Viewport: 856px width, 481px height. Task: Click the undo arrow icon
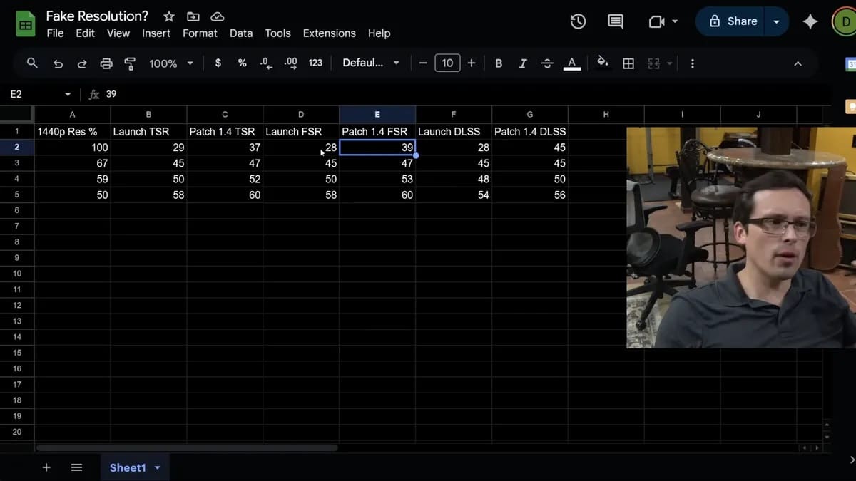point(58,63)
